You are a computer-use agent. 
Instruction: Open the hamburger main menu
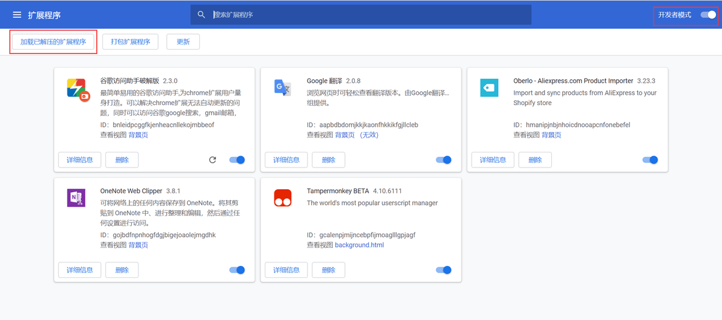click(x=17, y=14)
